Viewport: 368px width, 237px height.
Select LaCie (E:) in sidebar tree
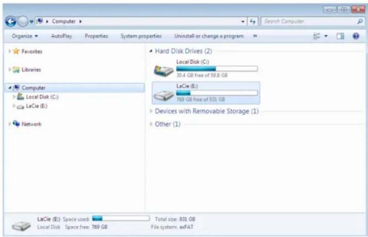(x=37, y=106)
